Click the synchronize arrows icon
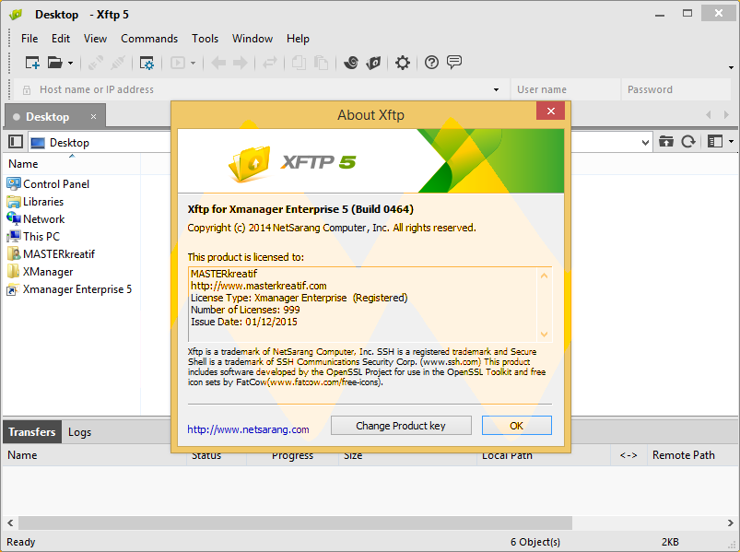The image size is (740, 552). pos(269,63)
